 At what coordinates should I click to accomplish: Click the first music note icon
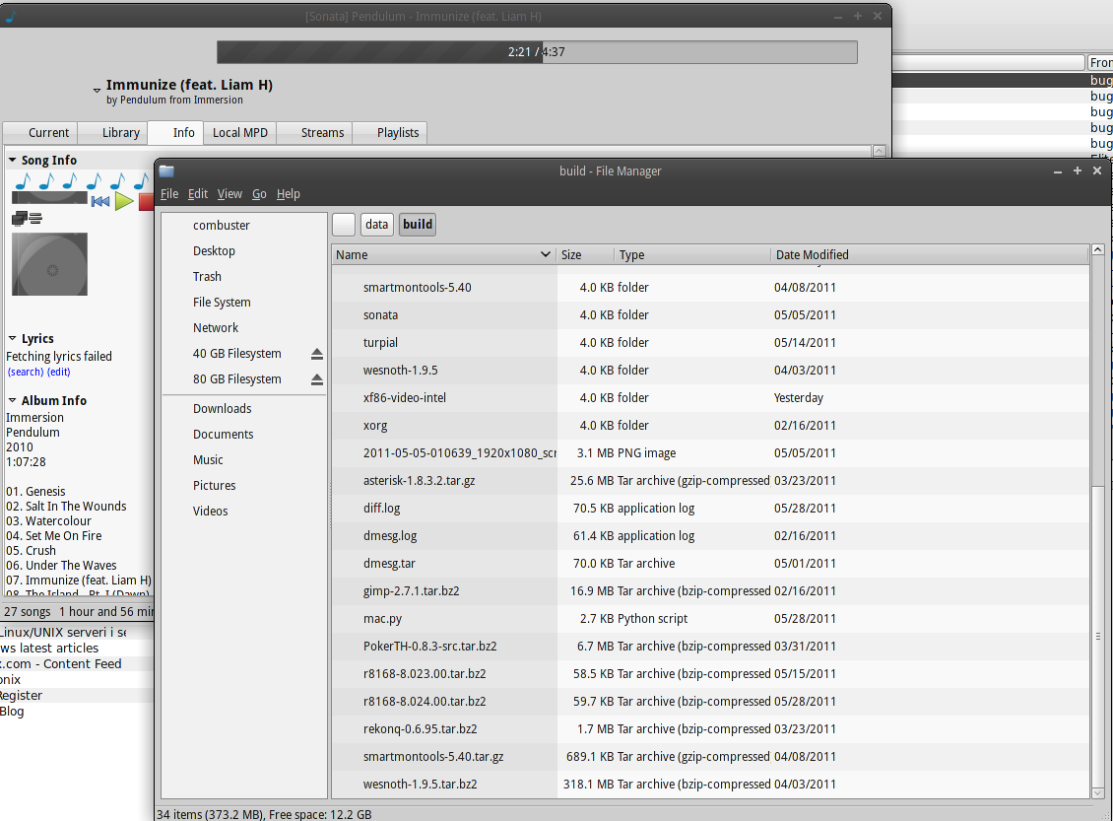pyautogui.click(x=22, y=181)
